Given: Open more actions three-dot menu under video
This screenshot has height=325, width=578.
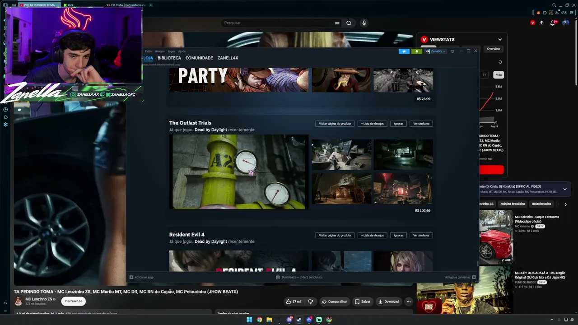Looking at the screenshot, I should (x=409, y=302).
